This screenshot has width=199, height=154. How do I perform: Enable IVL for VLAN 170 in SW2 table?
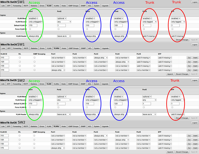click(x=19, y=148)
